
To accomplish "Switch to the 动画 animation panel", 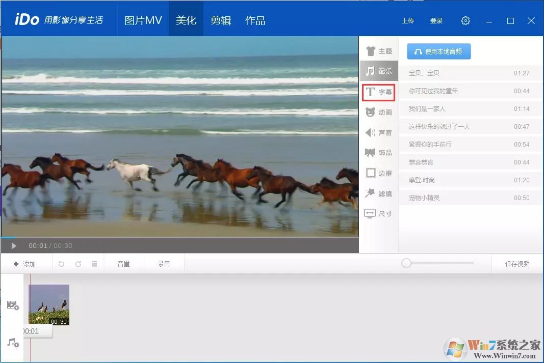I will pos(378,112).
